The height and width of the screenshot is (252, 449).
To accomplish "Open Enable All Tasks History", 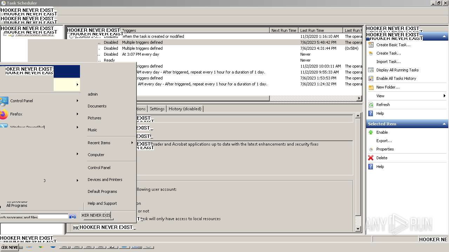I will point(396,78).
